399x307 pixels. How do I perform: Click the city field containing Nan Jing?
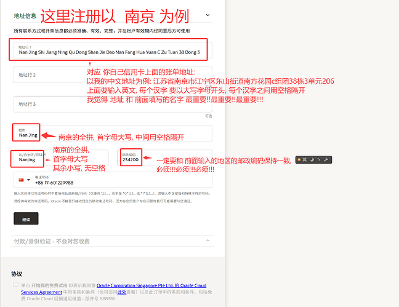(113, 133)
